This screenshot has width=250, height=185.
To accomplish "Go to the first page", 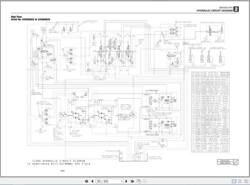I will 86,181.
